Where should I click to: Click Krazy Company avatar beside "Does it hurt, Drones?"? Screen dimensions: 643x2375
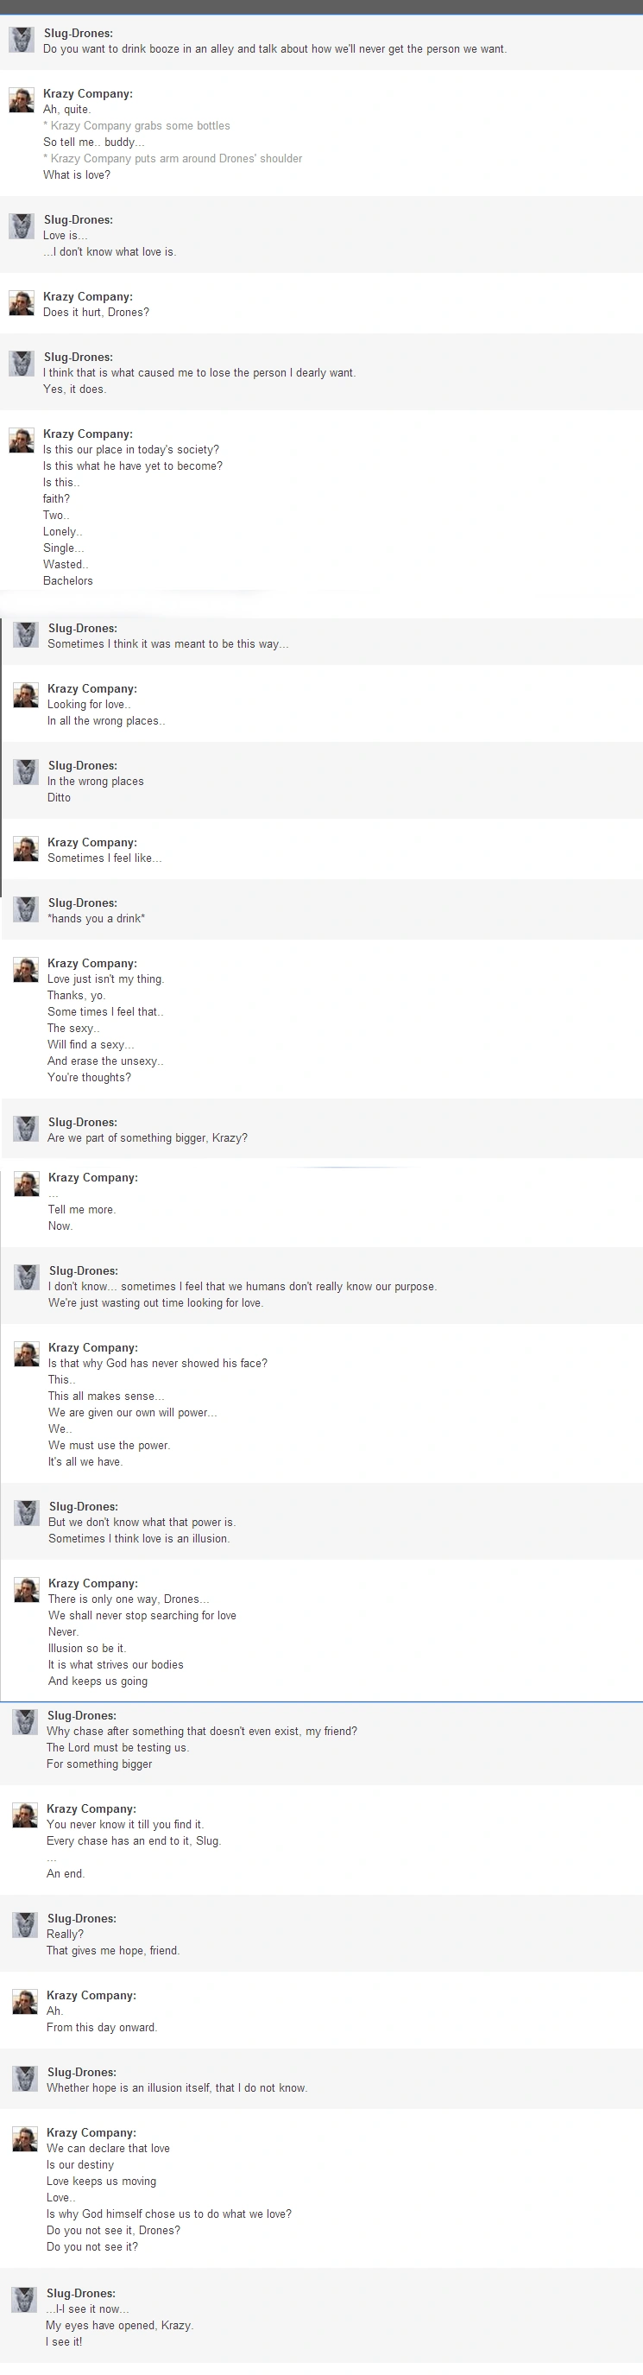tap(22, 303)
